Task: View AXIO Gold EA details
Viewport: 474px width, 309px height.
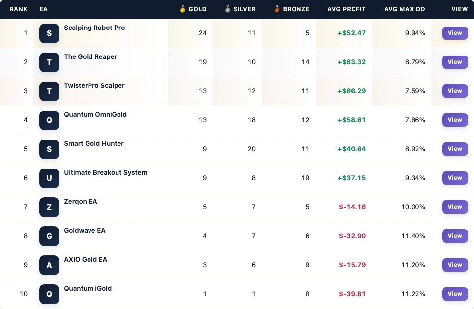Action: (455, 265)
